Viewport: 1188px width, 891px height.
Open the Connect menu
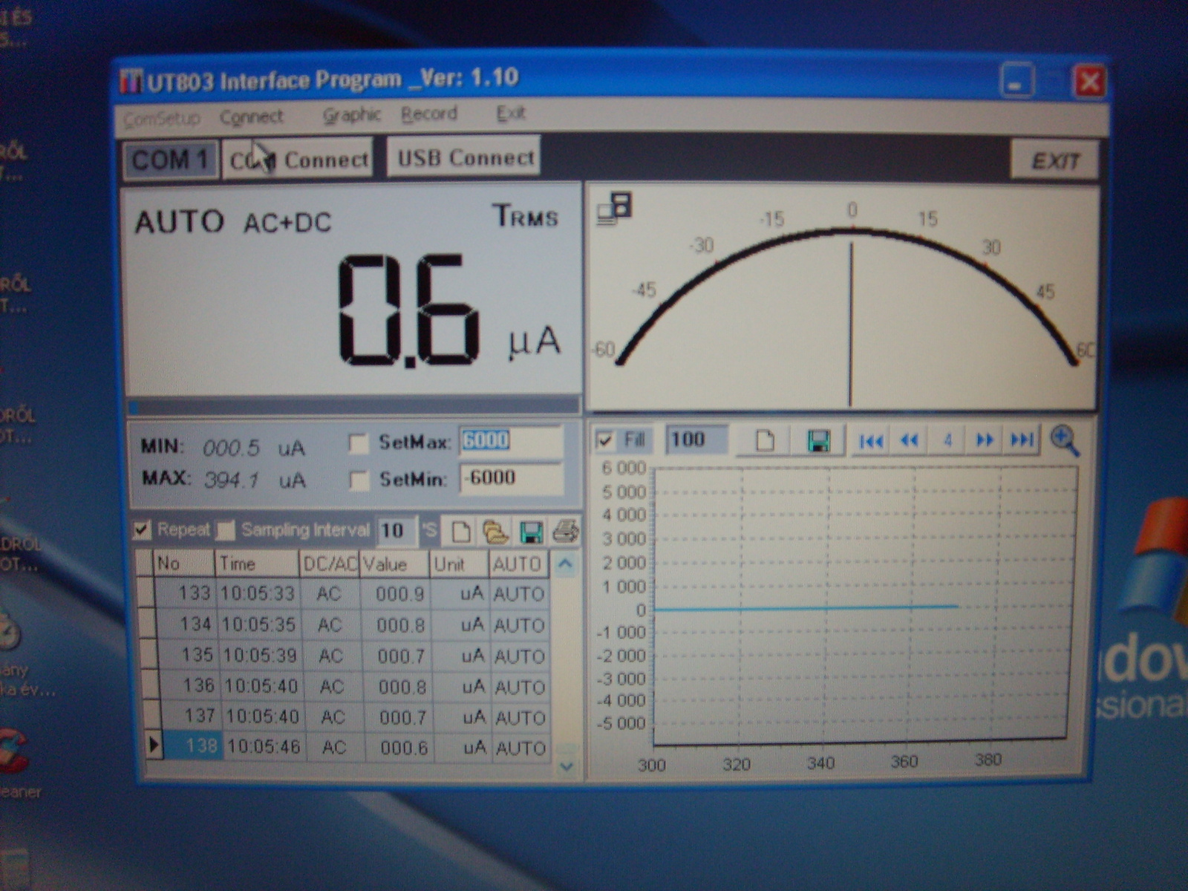click(x=252, y=117)
